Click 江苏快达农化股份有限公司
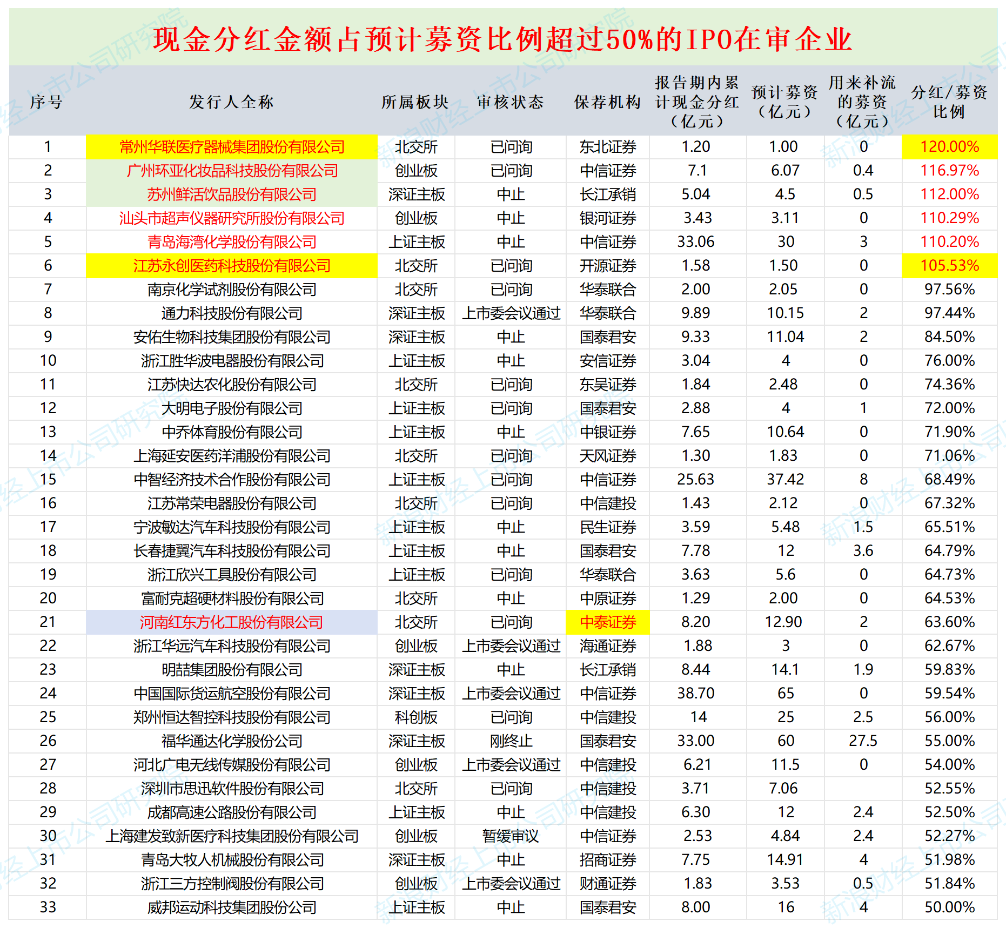 point(232,385)
